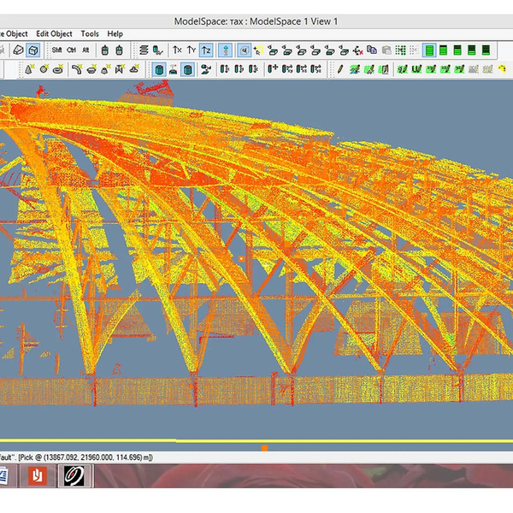Select the up-arrow Y axis button
The image size is (513, 513).
pos(192,50)
